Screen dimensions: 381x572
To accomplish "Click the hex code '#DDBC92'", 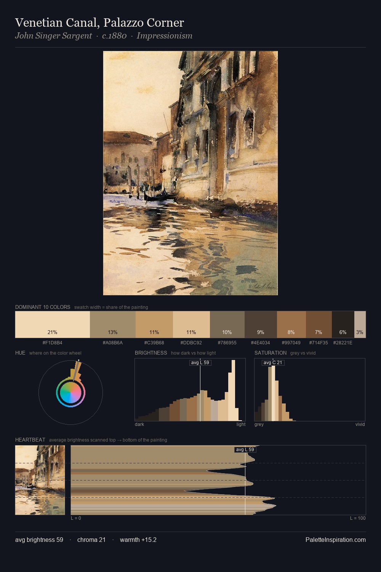I will [191, 343].
